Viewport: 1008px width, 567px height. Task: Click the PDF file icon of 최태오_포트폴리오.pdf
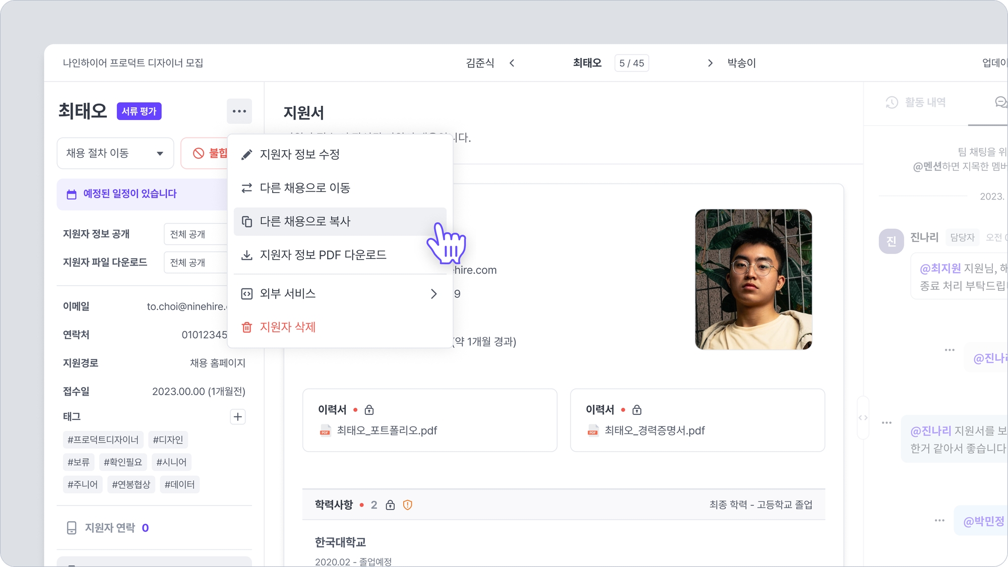[325, 430]
